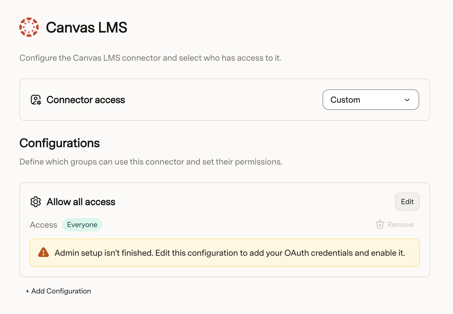Click the Canvas LMS logo icon
This screenshot has width=453, height=314.
[29, 27]
